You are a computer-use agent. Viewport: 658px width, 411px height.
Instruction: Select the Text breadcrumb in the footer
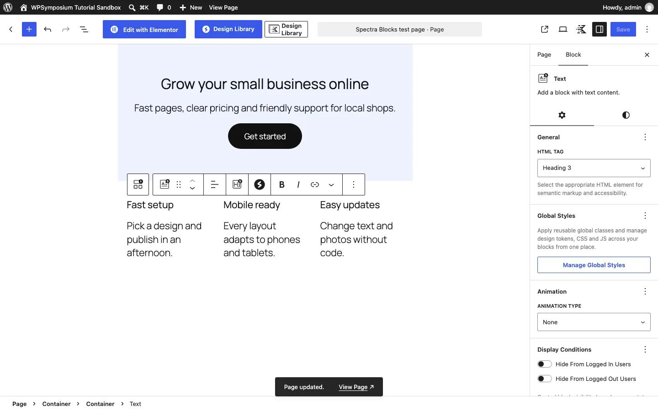tap(135, 404)
